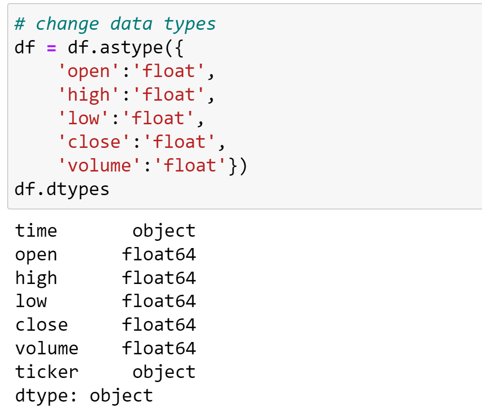The image size is (482, 417).
Task: Click the 'time object' output row
Action: pyautogui.click(x=105, y=231)
